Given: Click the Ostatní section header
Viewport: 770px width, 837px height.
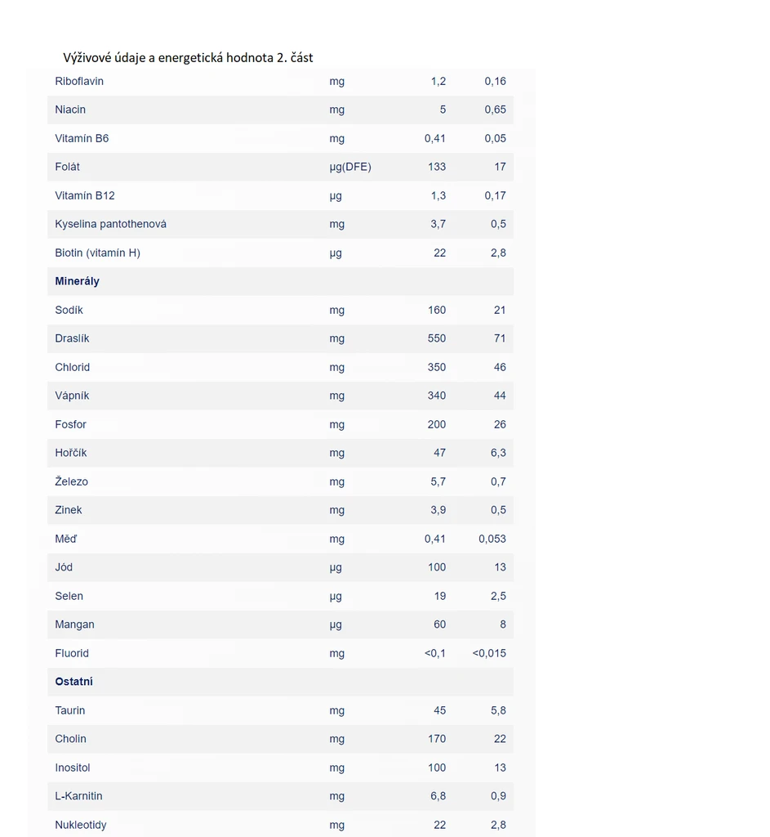Looking at the screenshot, I should tap(73, 682).
